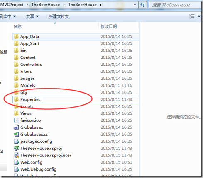This screenshot has height=178, width=203.
Task: Open the address bar history dropdown
Action: pyautogui.click(x=135, y=5)
